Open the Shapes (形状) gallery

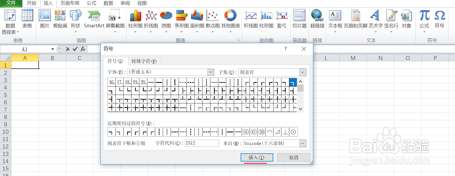point(75,21)
